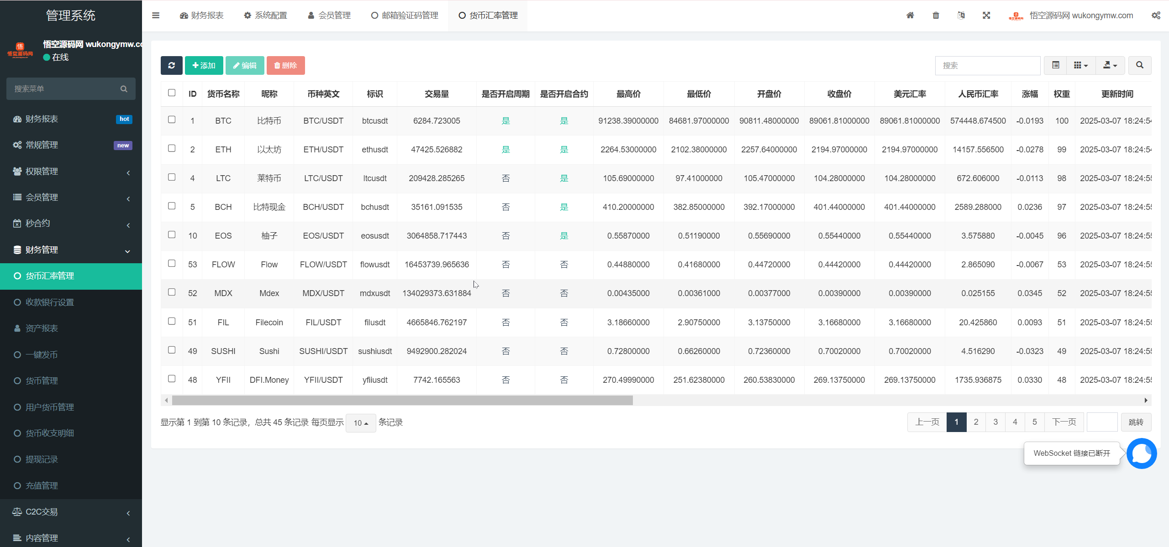Open the columns dropdown grid button
The height and width of the screenshot is (547, 1169).
(x=1080, y=65)
